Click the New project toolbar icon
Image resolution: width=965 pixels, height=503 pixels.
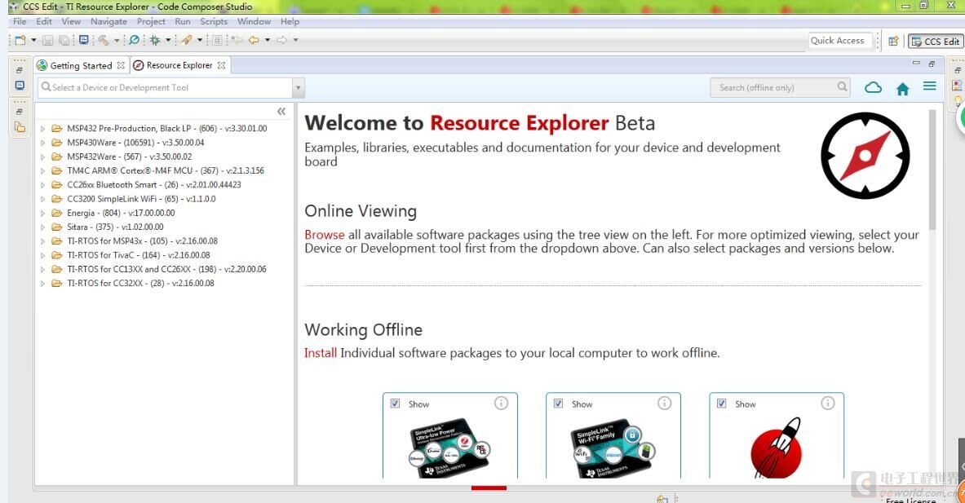(x=20, y=40)
